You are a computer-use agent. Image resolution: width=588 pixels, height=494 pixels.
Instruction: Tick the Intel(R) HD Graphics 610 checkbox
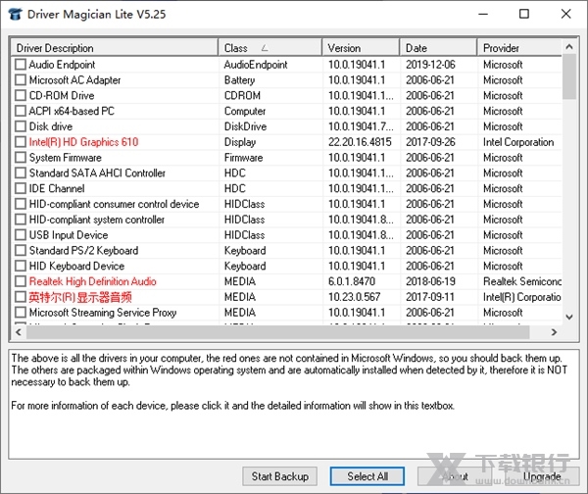pos(21,142)
